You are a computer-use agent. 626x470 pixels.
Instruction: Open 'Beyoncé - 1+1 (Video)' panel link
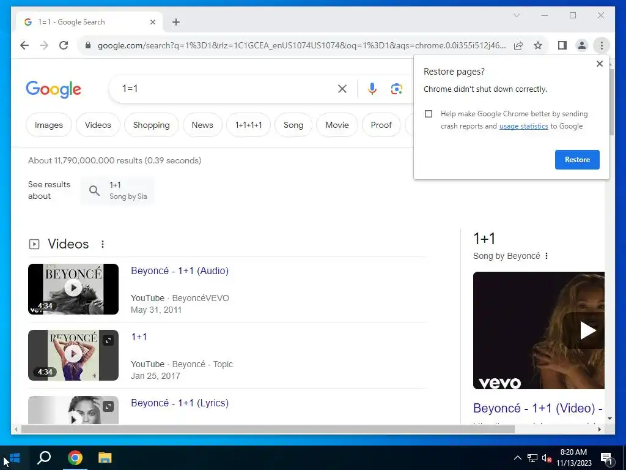coord(538,408)
